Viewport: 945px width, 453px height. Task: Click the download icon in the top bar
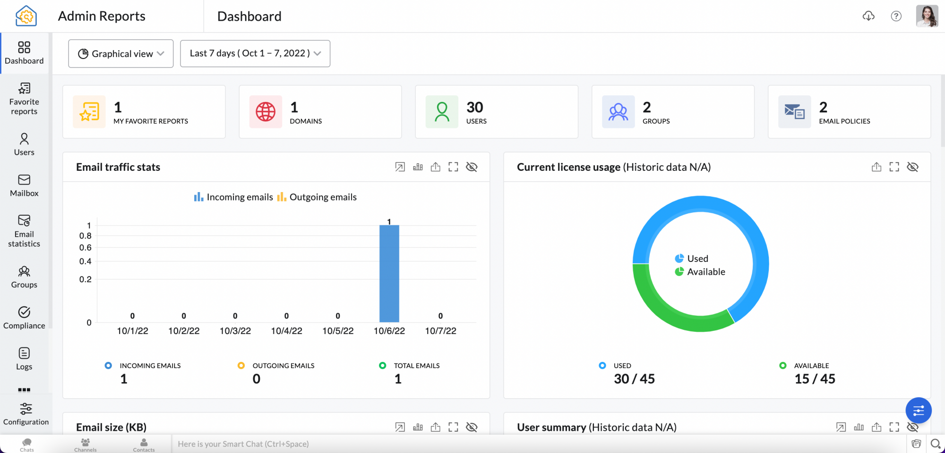coord(868,16)
